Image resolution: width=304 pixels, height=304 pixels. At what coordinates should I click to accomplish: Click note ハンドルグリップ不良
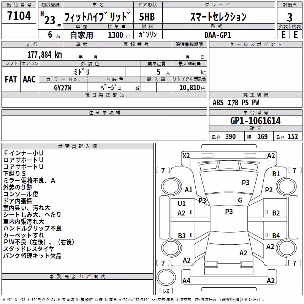(x=32, y=228)
